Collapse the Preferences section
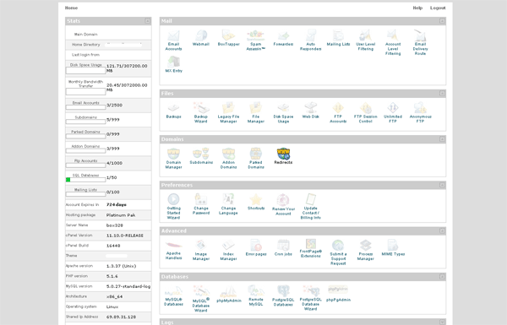Image resolution: width=507 pixels, height=325 pixels. (442, 185)
